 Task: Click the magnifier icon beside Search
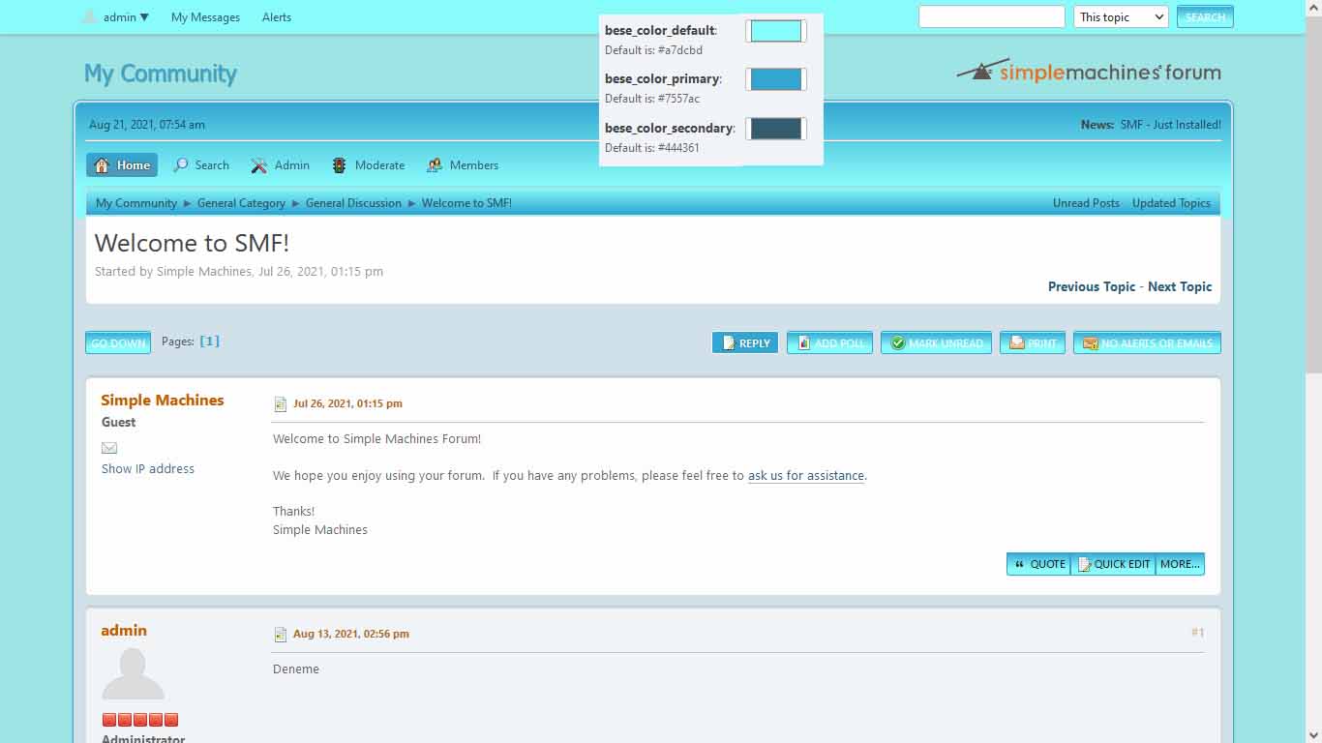(x=181, y=165)
